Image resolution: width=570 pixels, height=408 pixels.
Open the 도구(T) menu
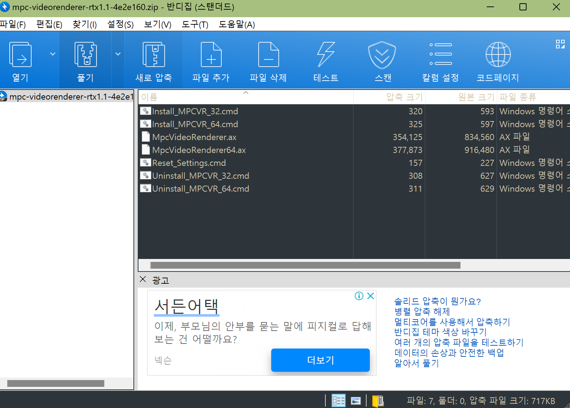pyautogui.click(x=195, y=24)
